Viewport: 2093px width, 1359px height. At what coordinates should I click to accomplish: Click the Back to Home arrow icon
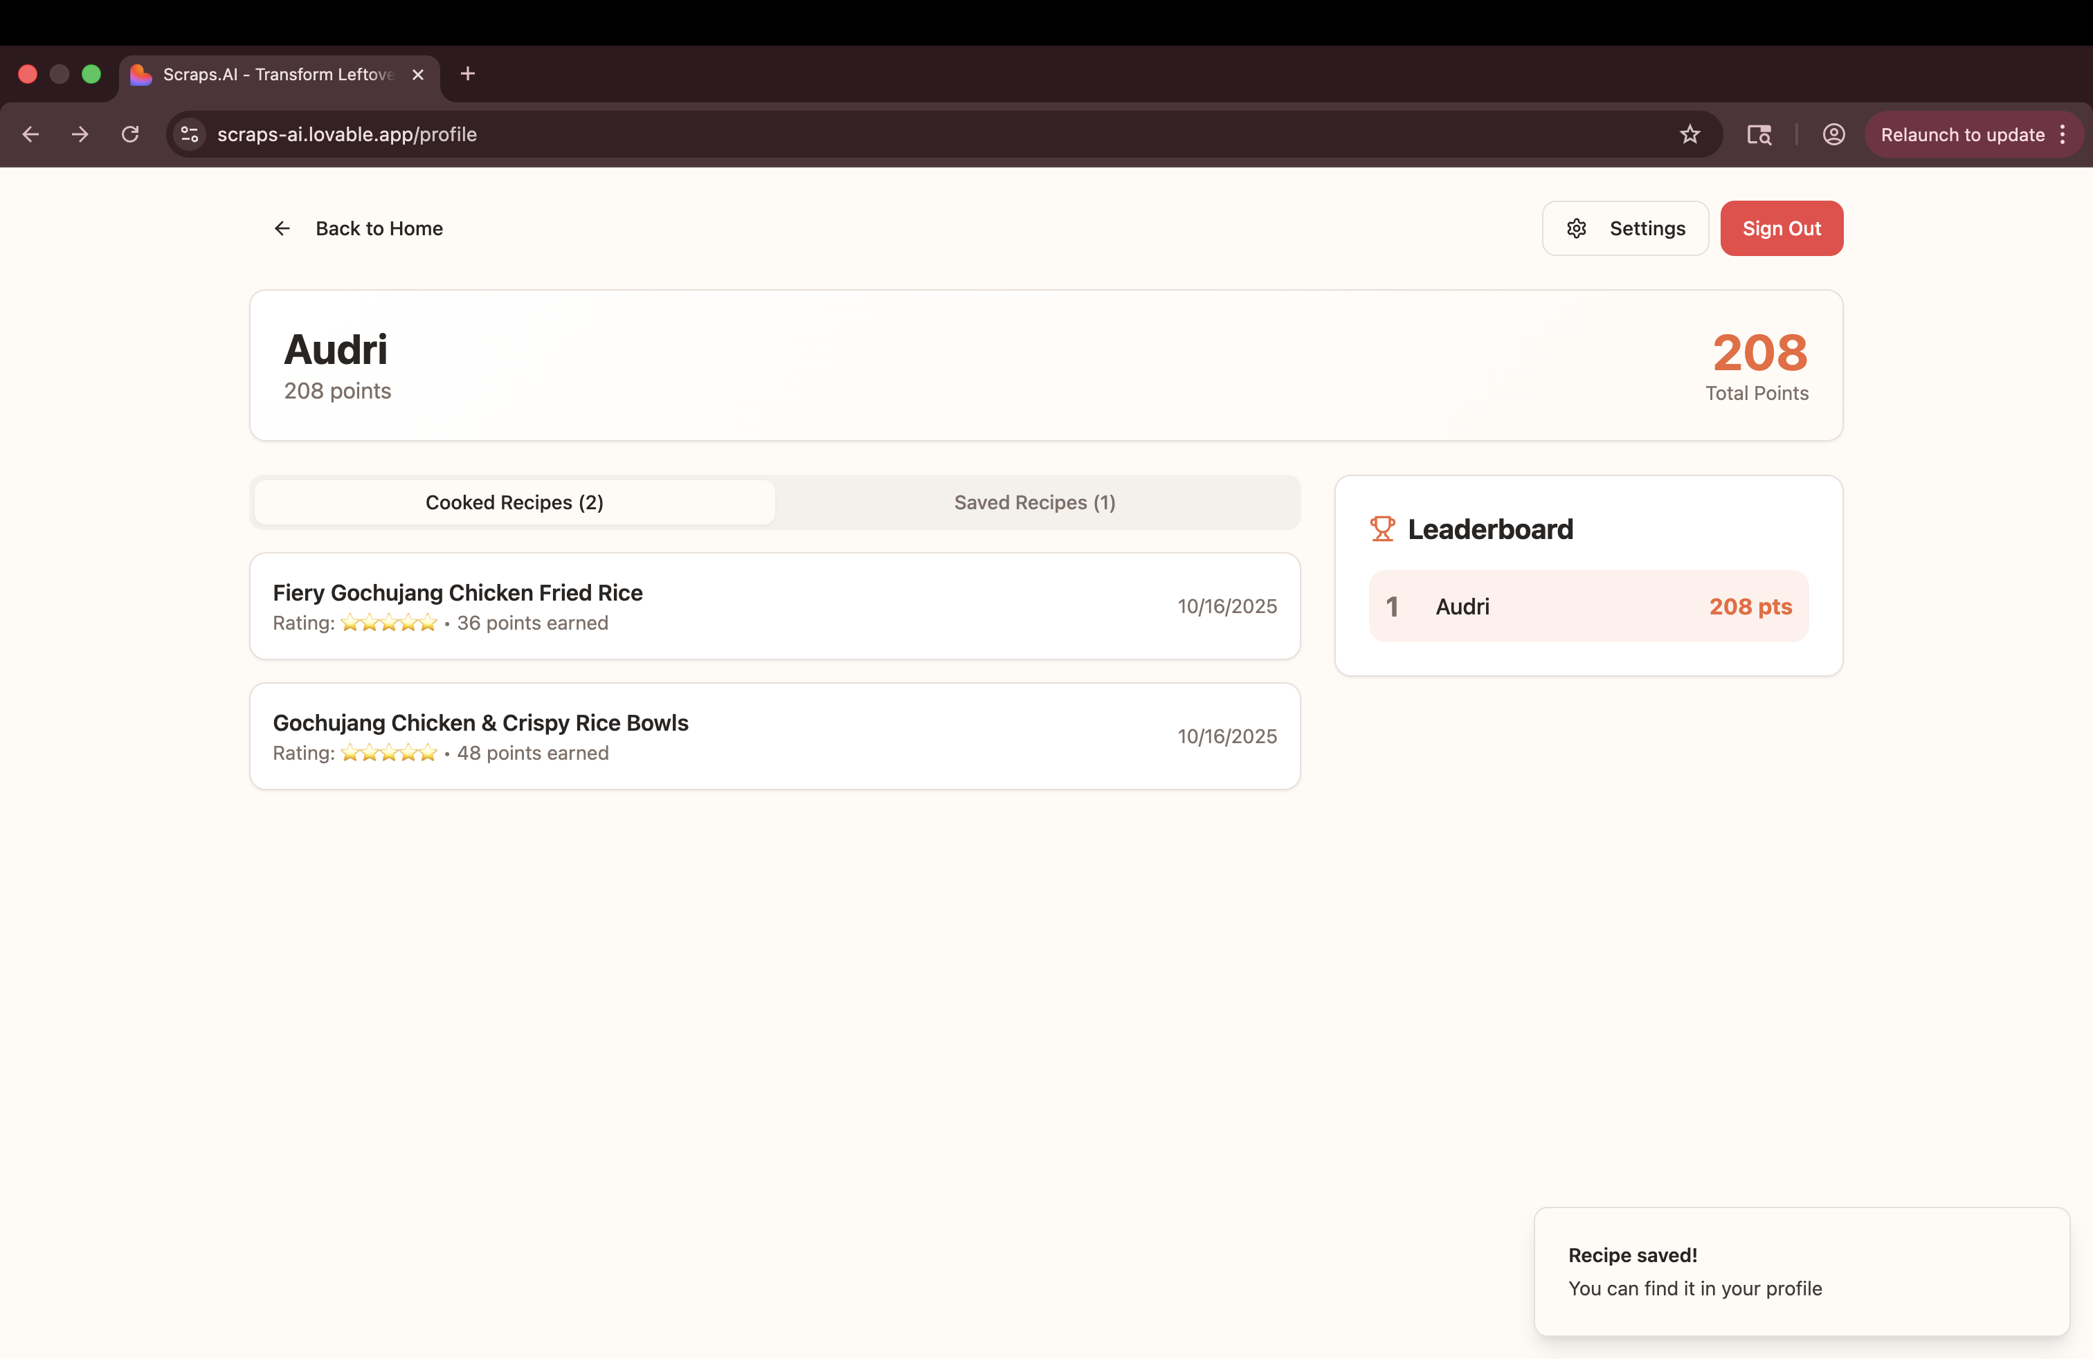(x=282, y=228)
